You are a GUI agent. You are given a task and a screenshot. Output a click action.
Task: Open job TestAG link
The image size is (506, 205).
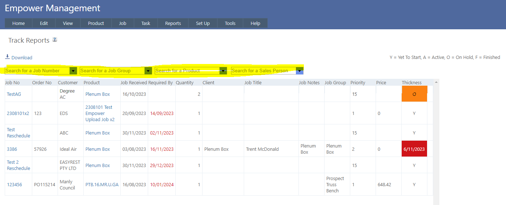pyautogui.click(x=14, y=94)
